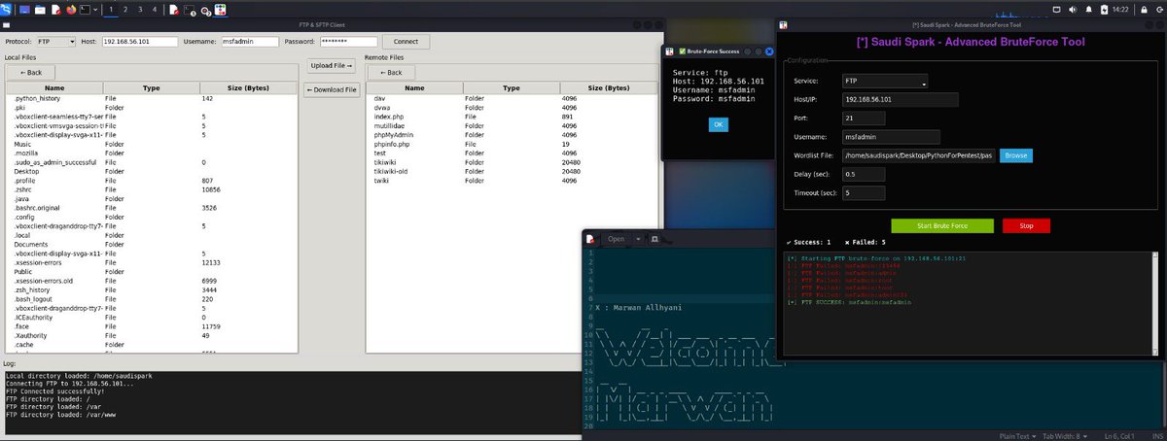Expand the terminal launcher dropdown arrow in panel
1167x441 pixels.
(94, 9)
